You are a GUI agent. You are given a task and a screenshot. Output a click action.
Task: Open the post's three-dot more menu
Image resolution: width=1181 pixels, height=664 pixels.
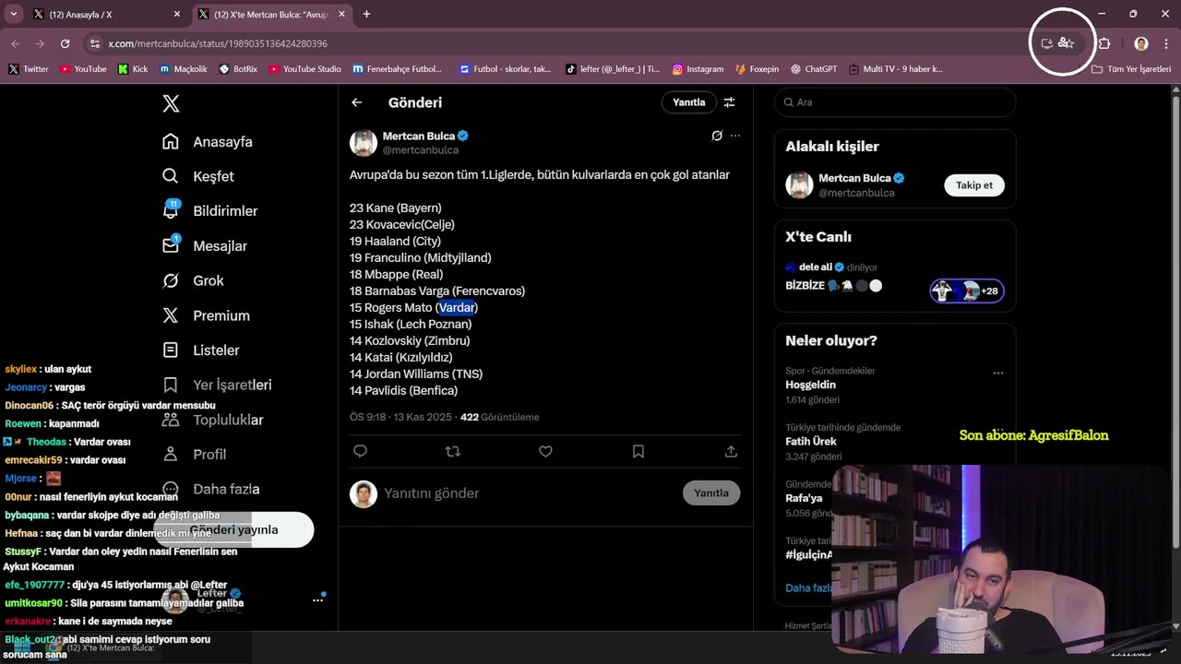click(735, 136)
